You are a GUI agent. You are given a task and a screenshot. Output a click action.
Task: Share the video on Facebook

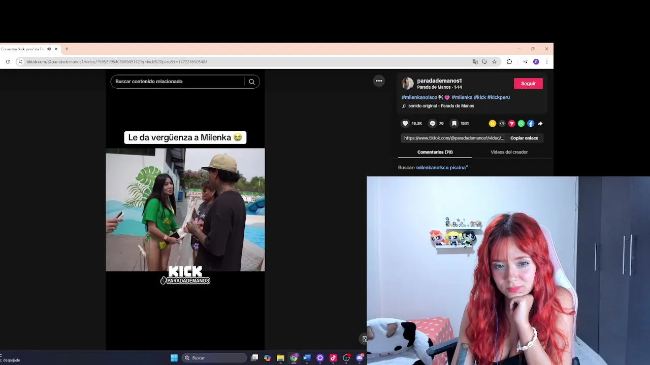[x=531, y=123]
